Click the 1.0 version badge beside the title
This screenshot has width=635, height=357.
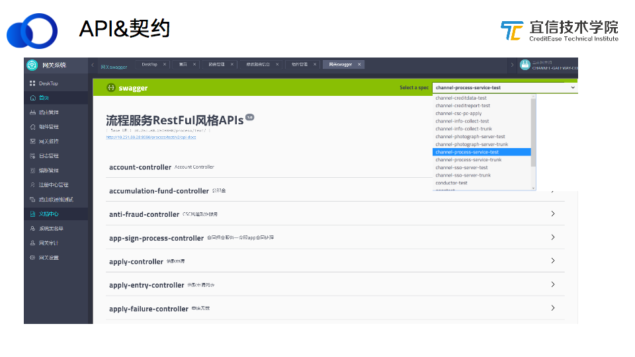(250, 118)
